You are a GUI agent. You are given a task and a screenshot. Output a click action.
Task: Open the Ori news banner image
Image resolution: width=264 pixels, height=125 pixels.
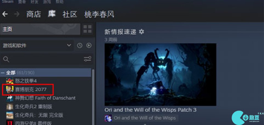pyautogui.click(x=160, y=75)
